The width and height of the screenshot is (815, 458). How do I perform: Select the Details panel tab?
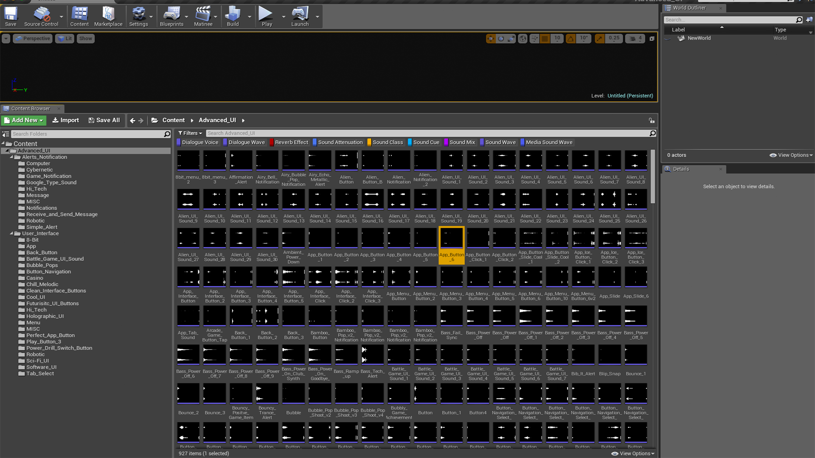[681, 169]
